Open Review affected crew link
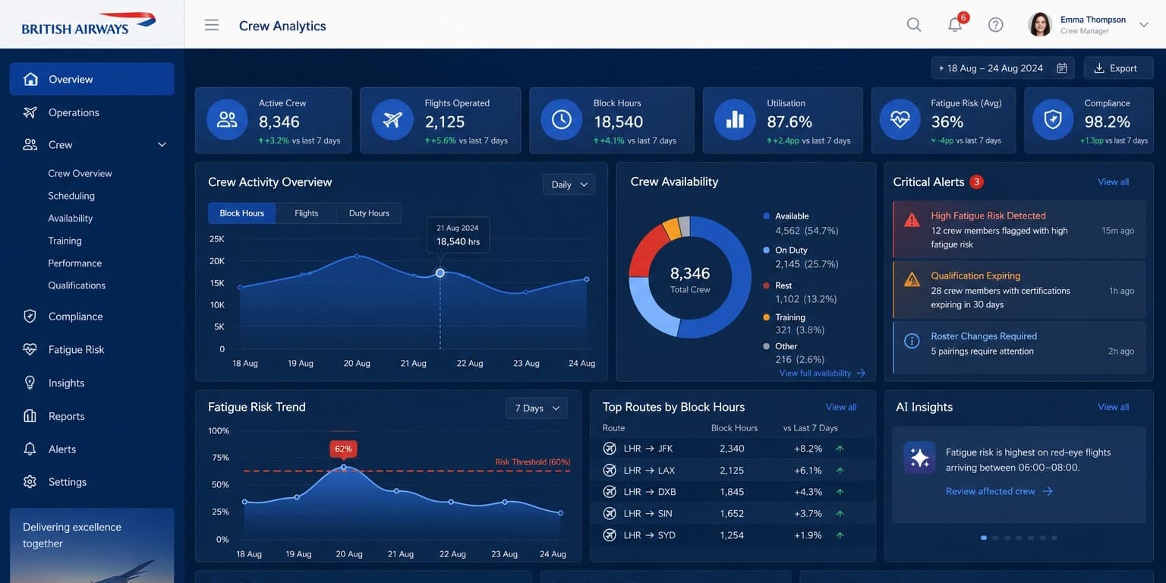Image resolution: width=1166 pixels, height=583 pixels. 999,491
